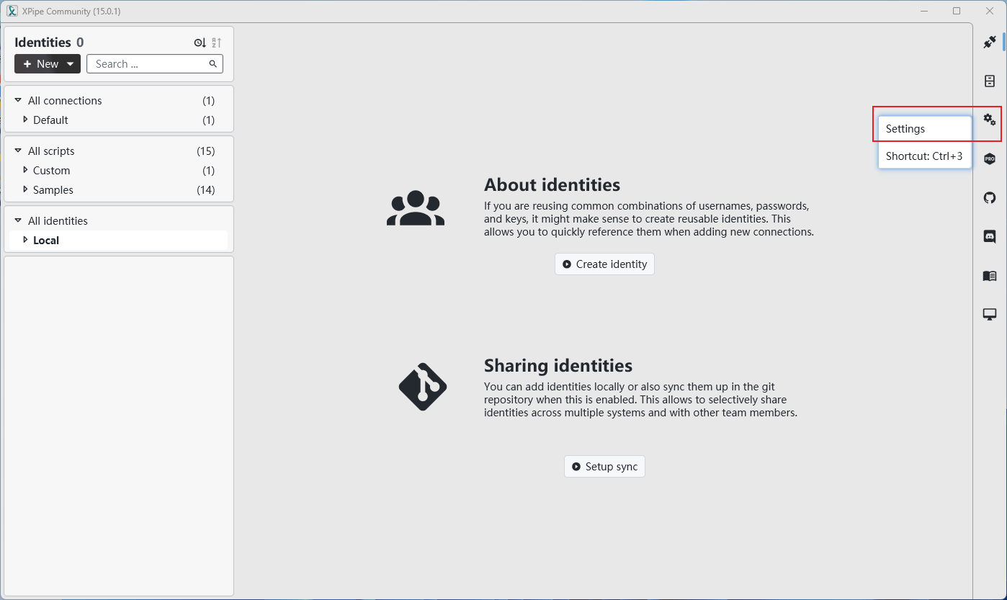Click the Create identity button

point(604,264)
